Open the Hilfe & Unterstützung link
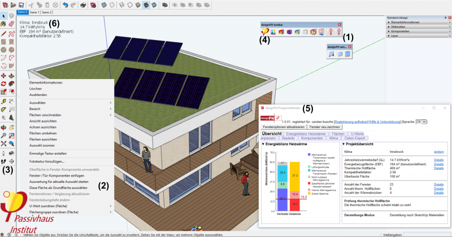452x237 pixels. pos(385,122)
